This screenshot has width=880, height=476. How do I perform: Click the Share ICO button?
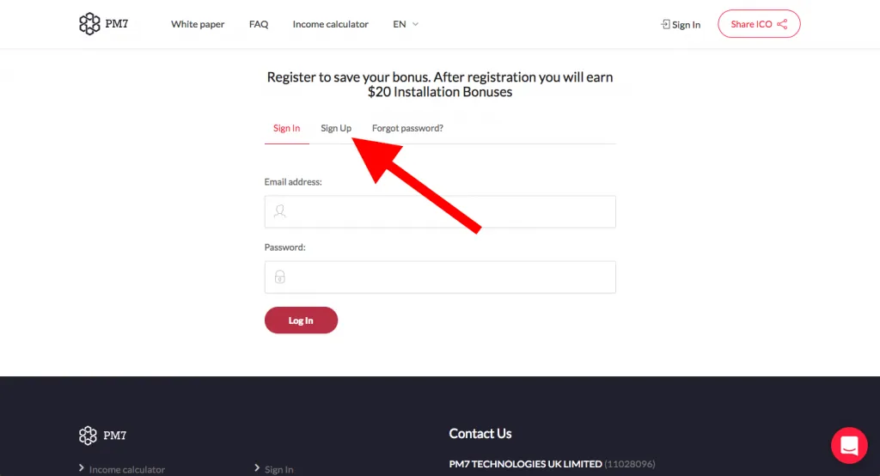coord(759,24)
